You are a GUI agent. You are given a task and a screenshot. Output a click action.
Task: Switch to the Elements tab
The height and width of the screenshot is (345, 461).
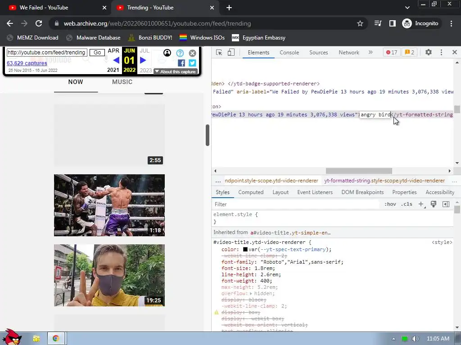[258, 53]
